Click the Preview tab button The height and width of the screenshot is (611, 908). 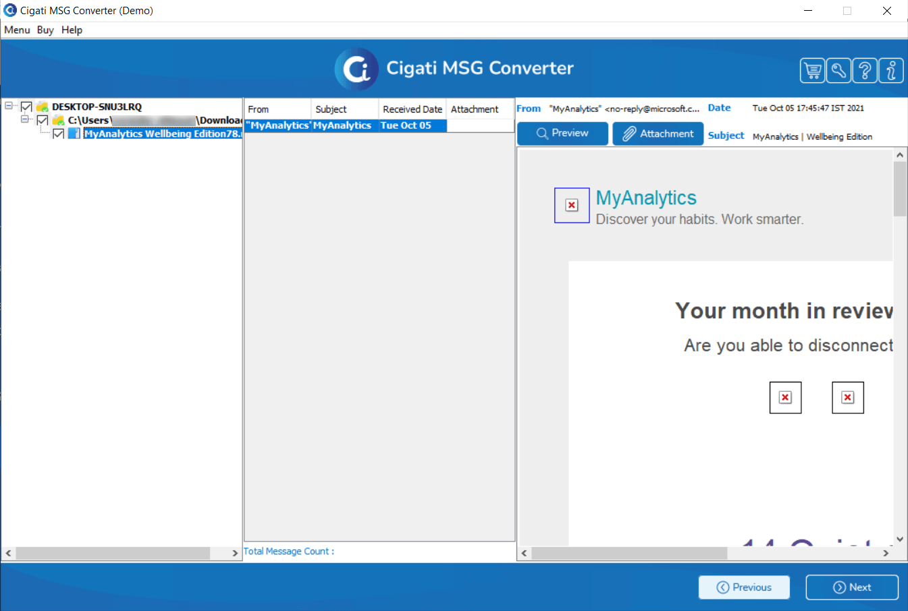(x=562, y=134)
